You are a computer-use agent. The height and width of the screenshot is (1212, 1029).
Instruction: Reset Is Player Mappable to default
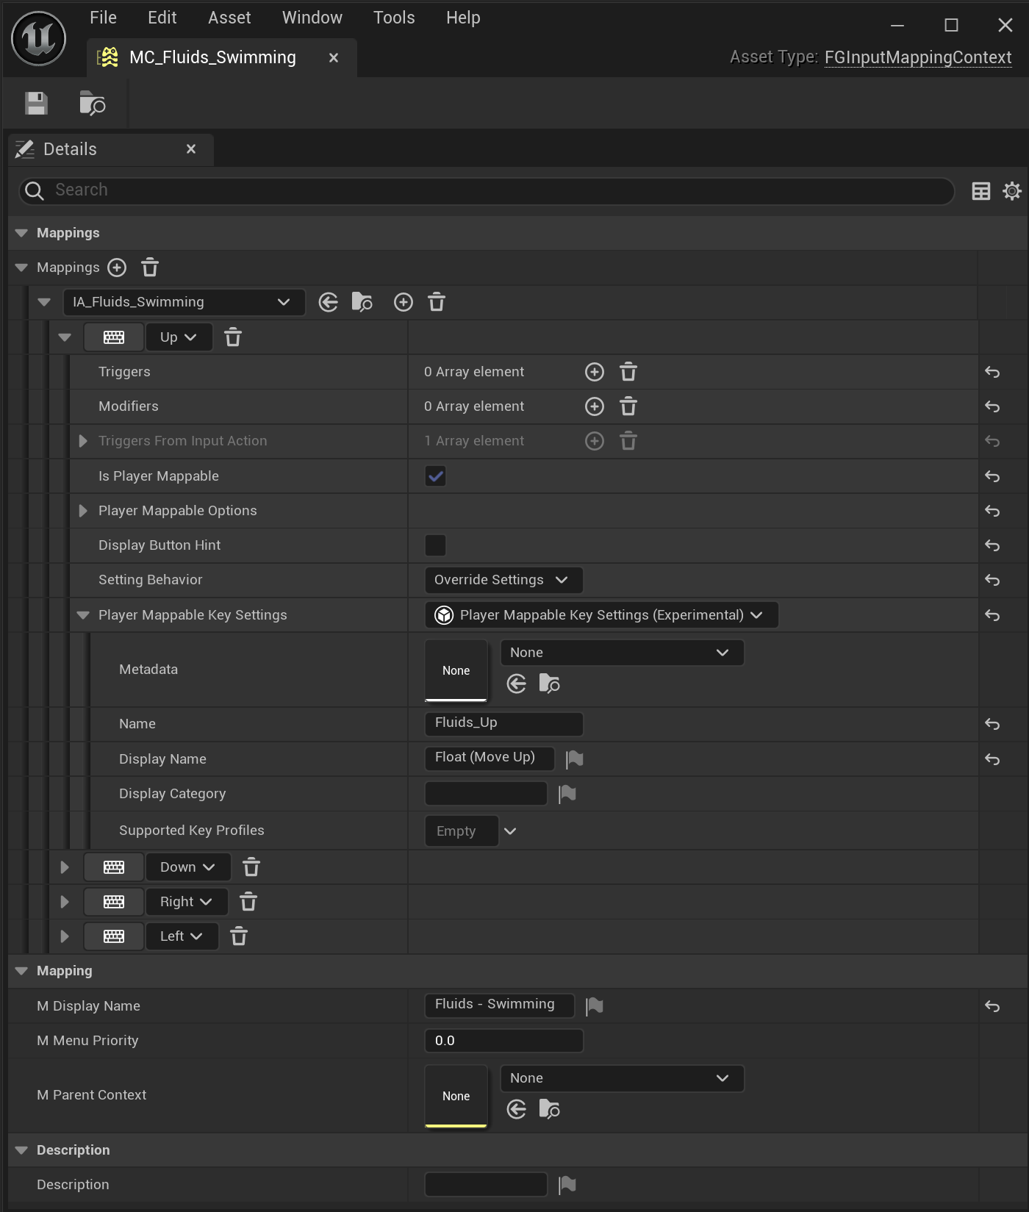(x=992, y=476)
